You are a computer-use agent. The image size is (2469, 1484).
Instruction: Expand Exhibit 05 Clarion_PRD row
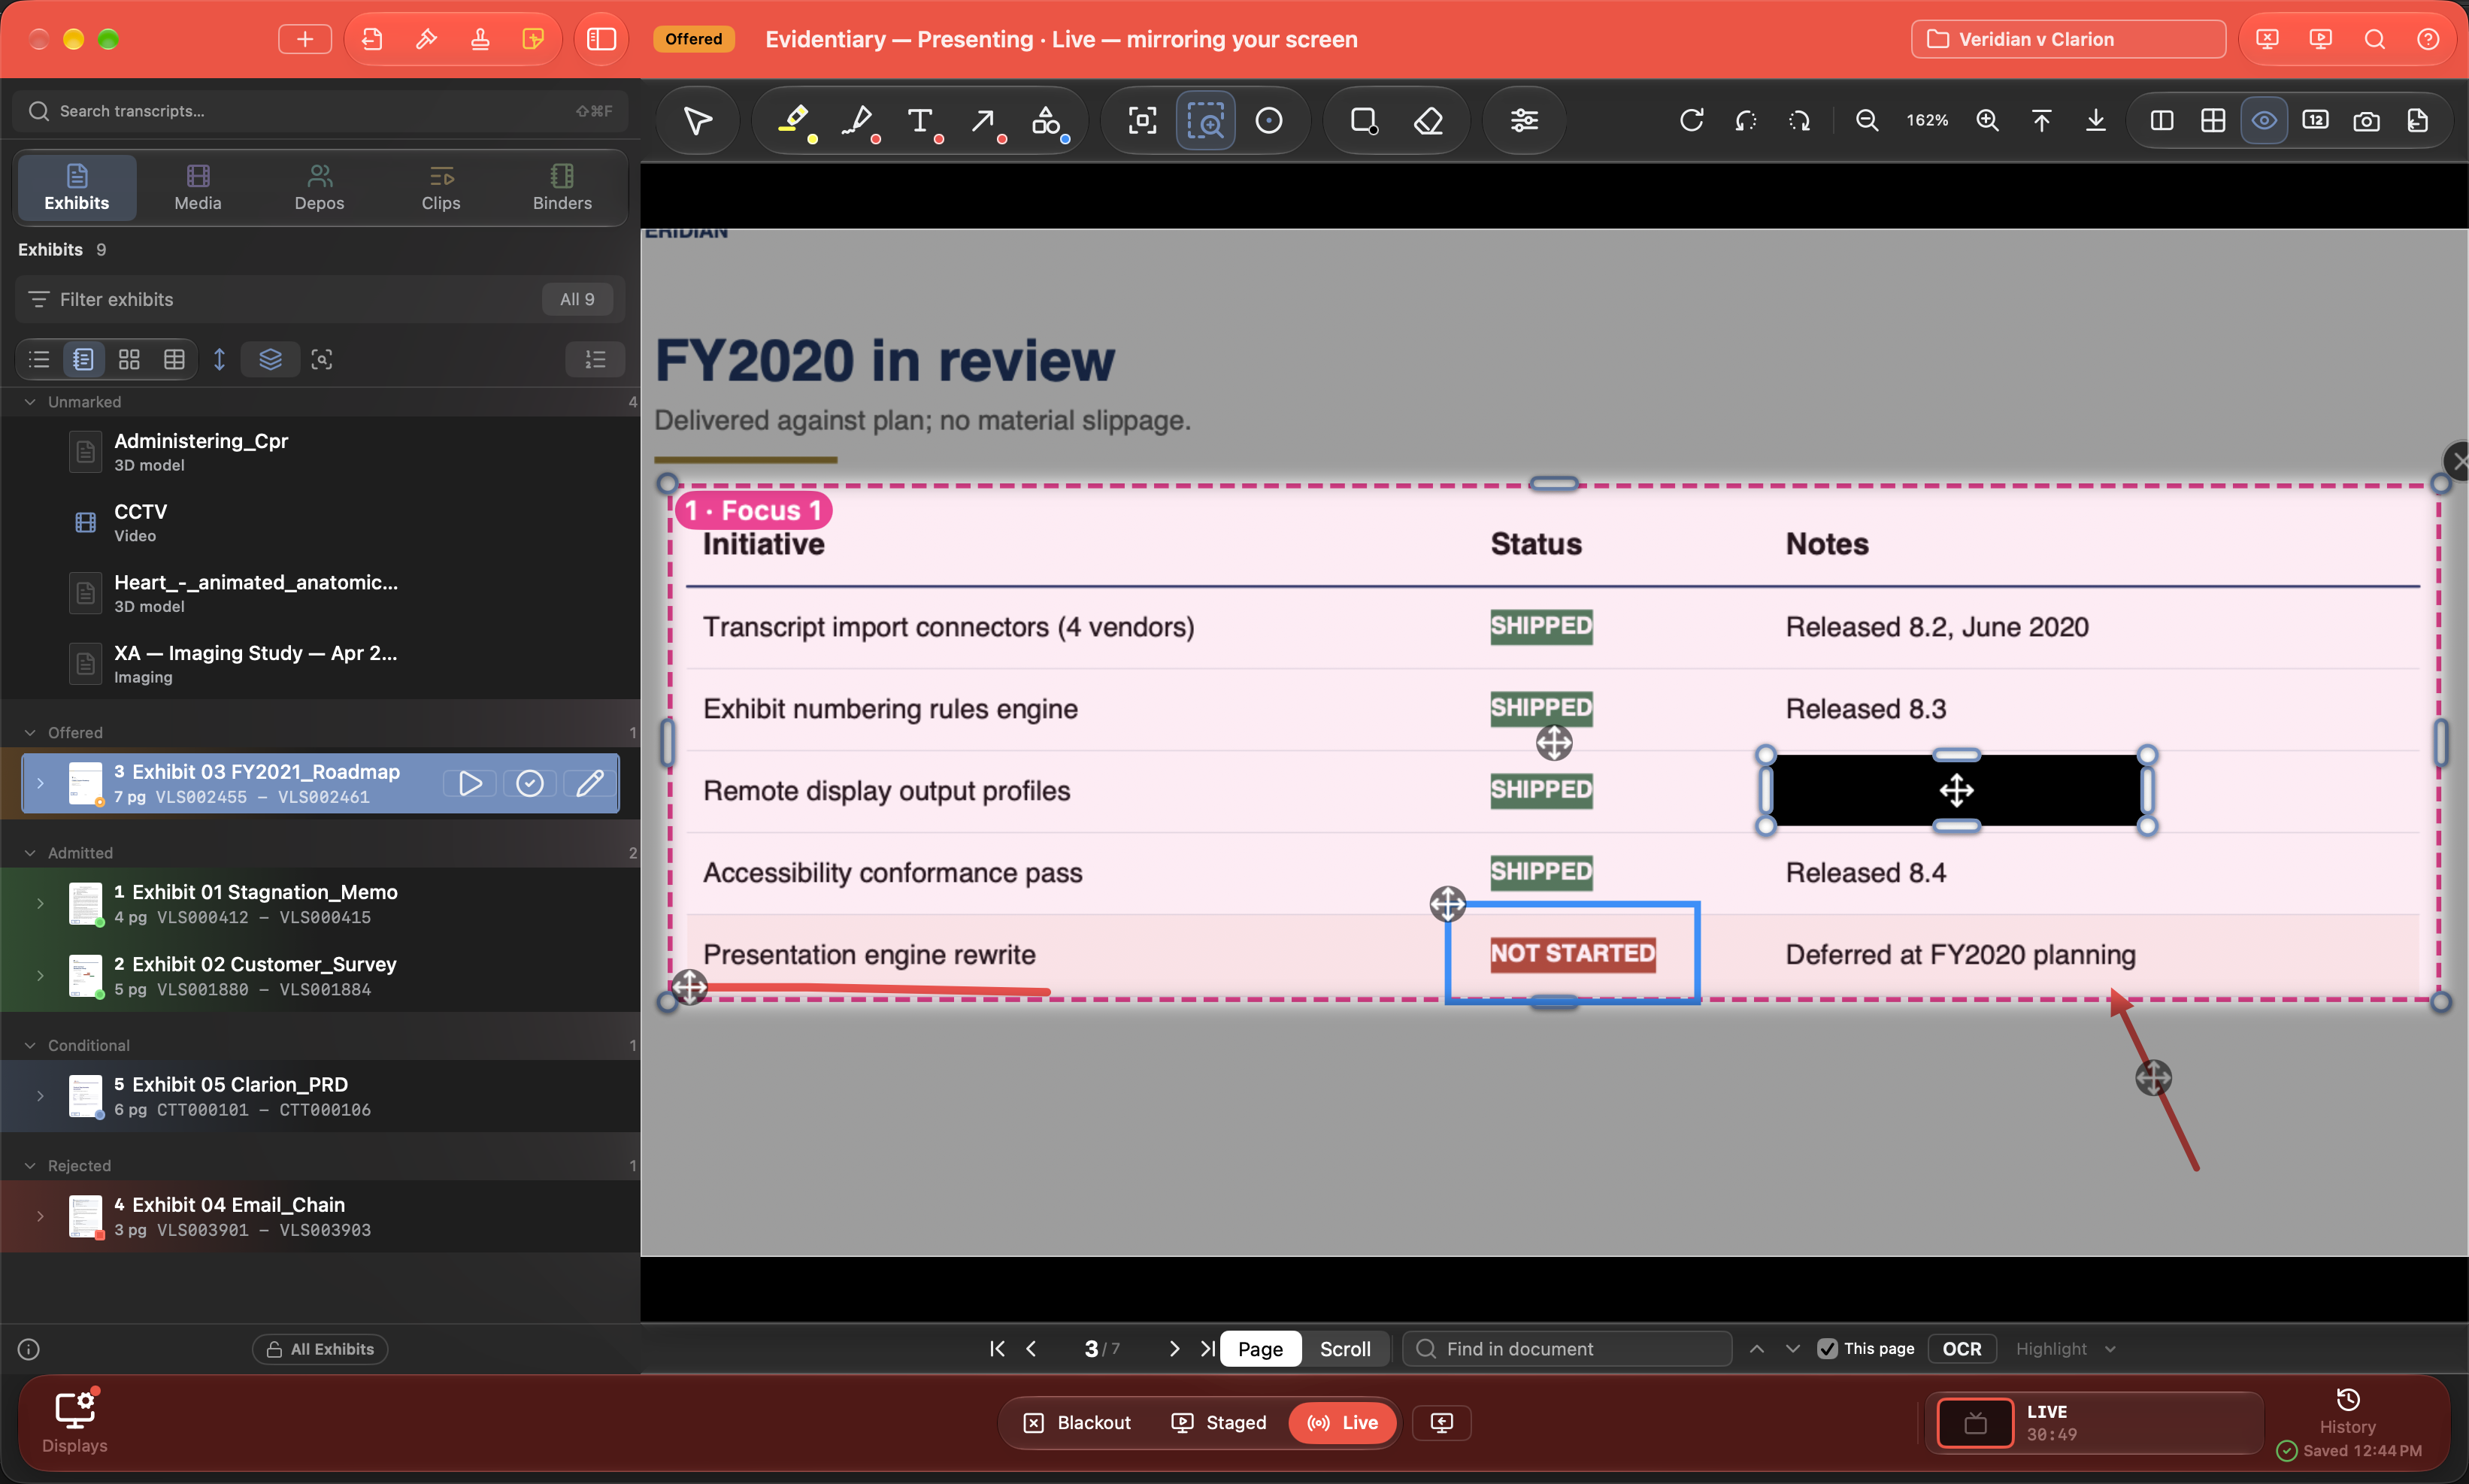click(x=40, y=1095)
